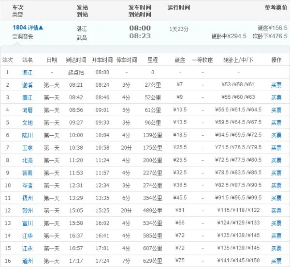
Task: Click the ¥45.5 hard seat price
Action: 180,198
